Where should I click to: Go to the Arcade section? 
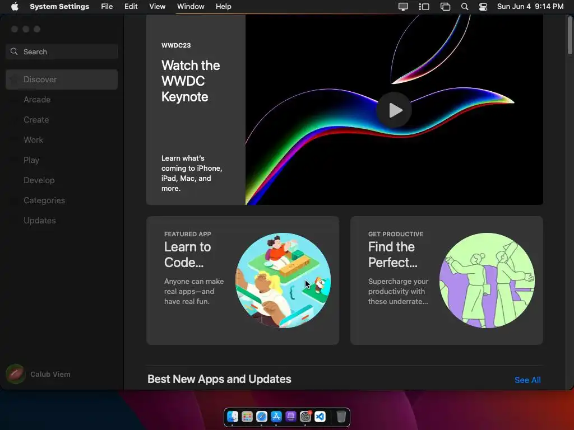point(62,100)
